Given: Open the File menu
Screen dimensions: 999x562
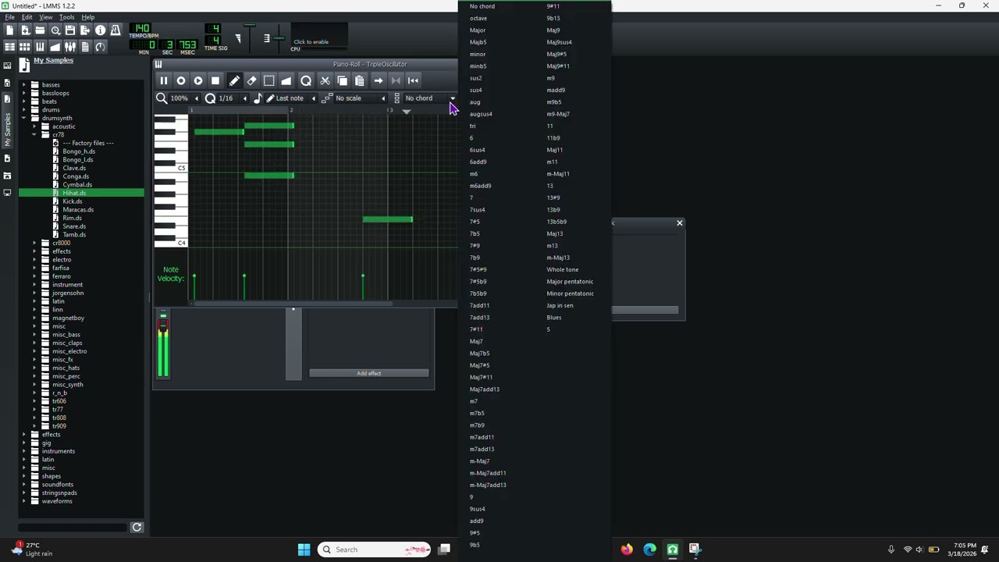Looking at the screenshot, I should pos(10,17).
